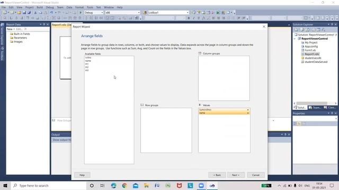Image resolution: width=339 pixels, height=190 pixels.
Task: Open File Explorer from the taskbar
Action: click(146, 185)
